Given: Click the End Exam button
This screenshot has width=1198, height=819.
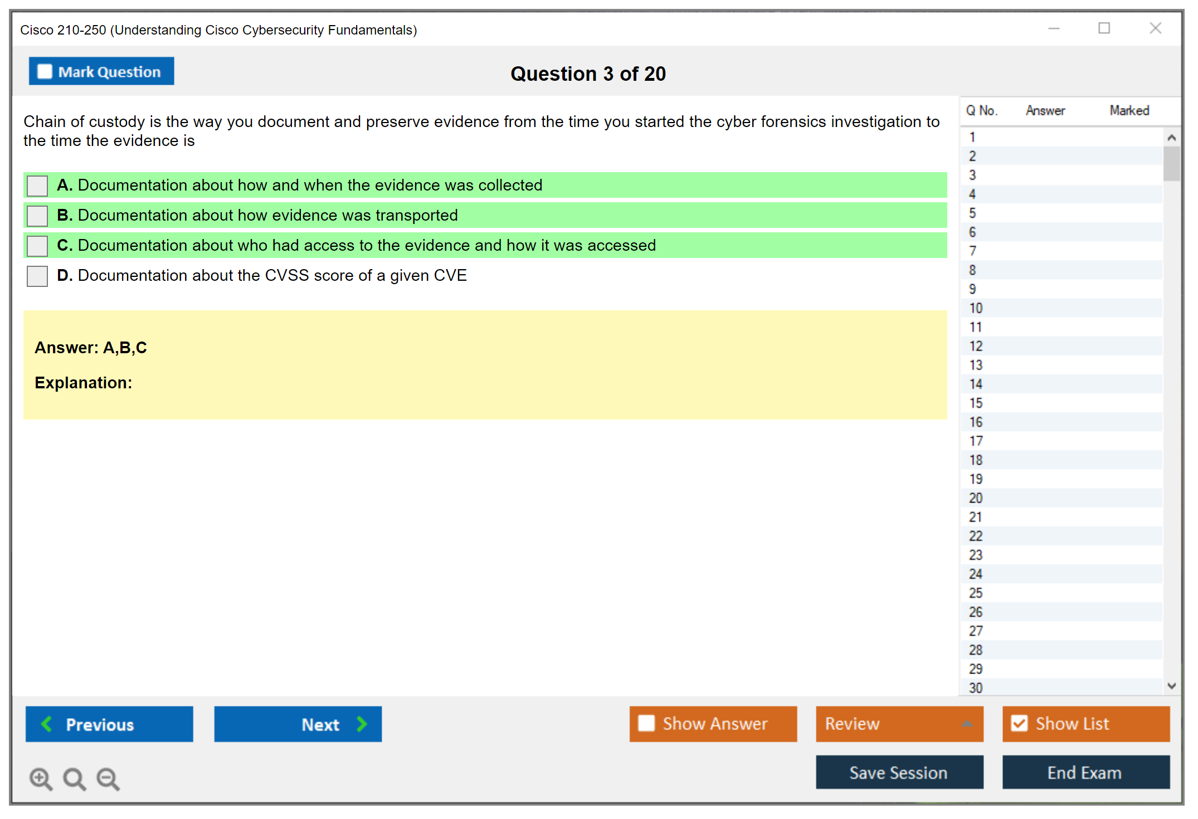Looking at the screenshot, I should click(x=1085, y=772).
